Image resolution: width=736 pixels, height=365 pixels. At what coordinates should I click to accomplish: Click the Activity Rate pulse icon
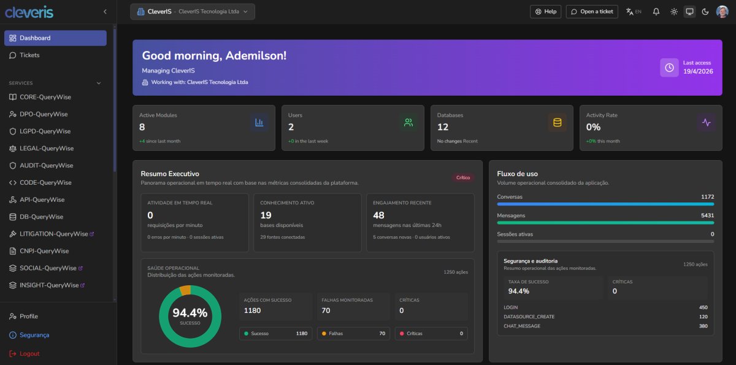pos(706,123)
